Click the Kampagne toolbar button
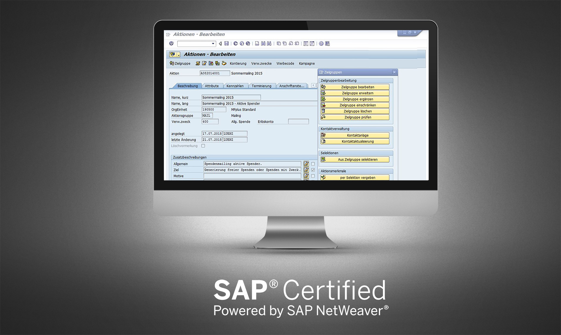Viewport: 561px width, 335px height. pyautogui.click(x=307, y=64)
